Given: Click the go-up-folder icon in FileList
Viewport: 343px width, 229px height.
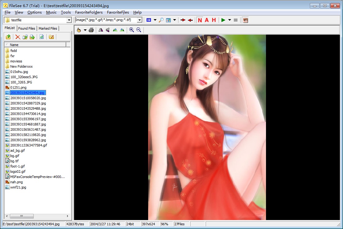Looking at the screenshot, I should tap(8, 37).
